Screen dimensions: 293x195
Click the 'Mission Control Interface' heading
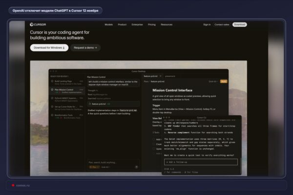(x=172, y=90)
